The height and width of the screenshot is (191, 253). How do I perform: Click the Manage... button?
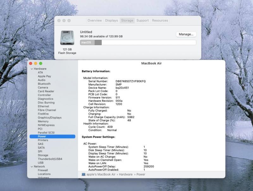point(186,34)
